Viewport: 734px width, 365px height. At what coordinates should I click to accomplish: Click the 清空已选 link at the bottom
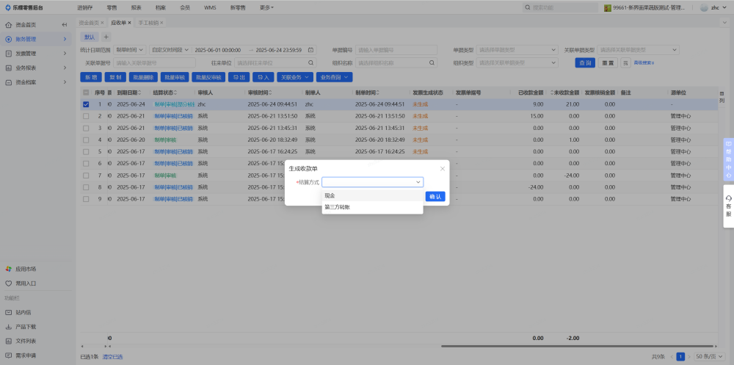click(112, 356)
